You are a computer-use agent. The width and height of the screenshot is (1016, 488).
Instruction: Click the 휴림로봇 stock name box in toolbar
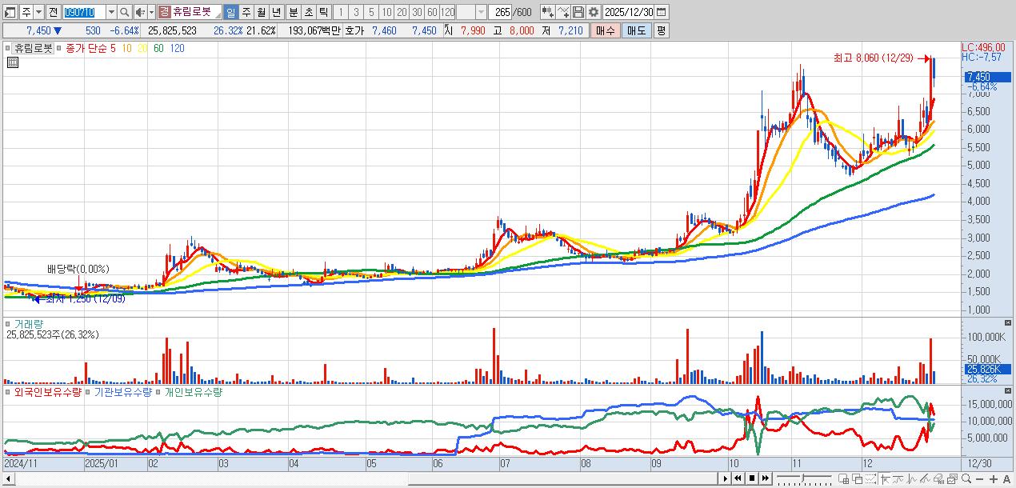[190, 12]
